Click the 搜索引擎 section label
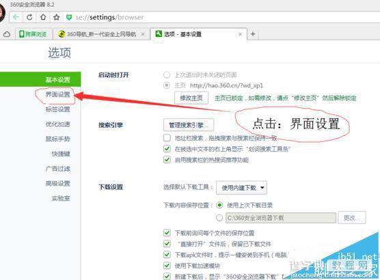The image size is (380, 280). (x=111, y=125)
